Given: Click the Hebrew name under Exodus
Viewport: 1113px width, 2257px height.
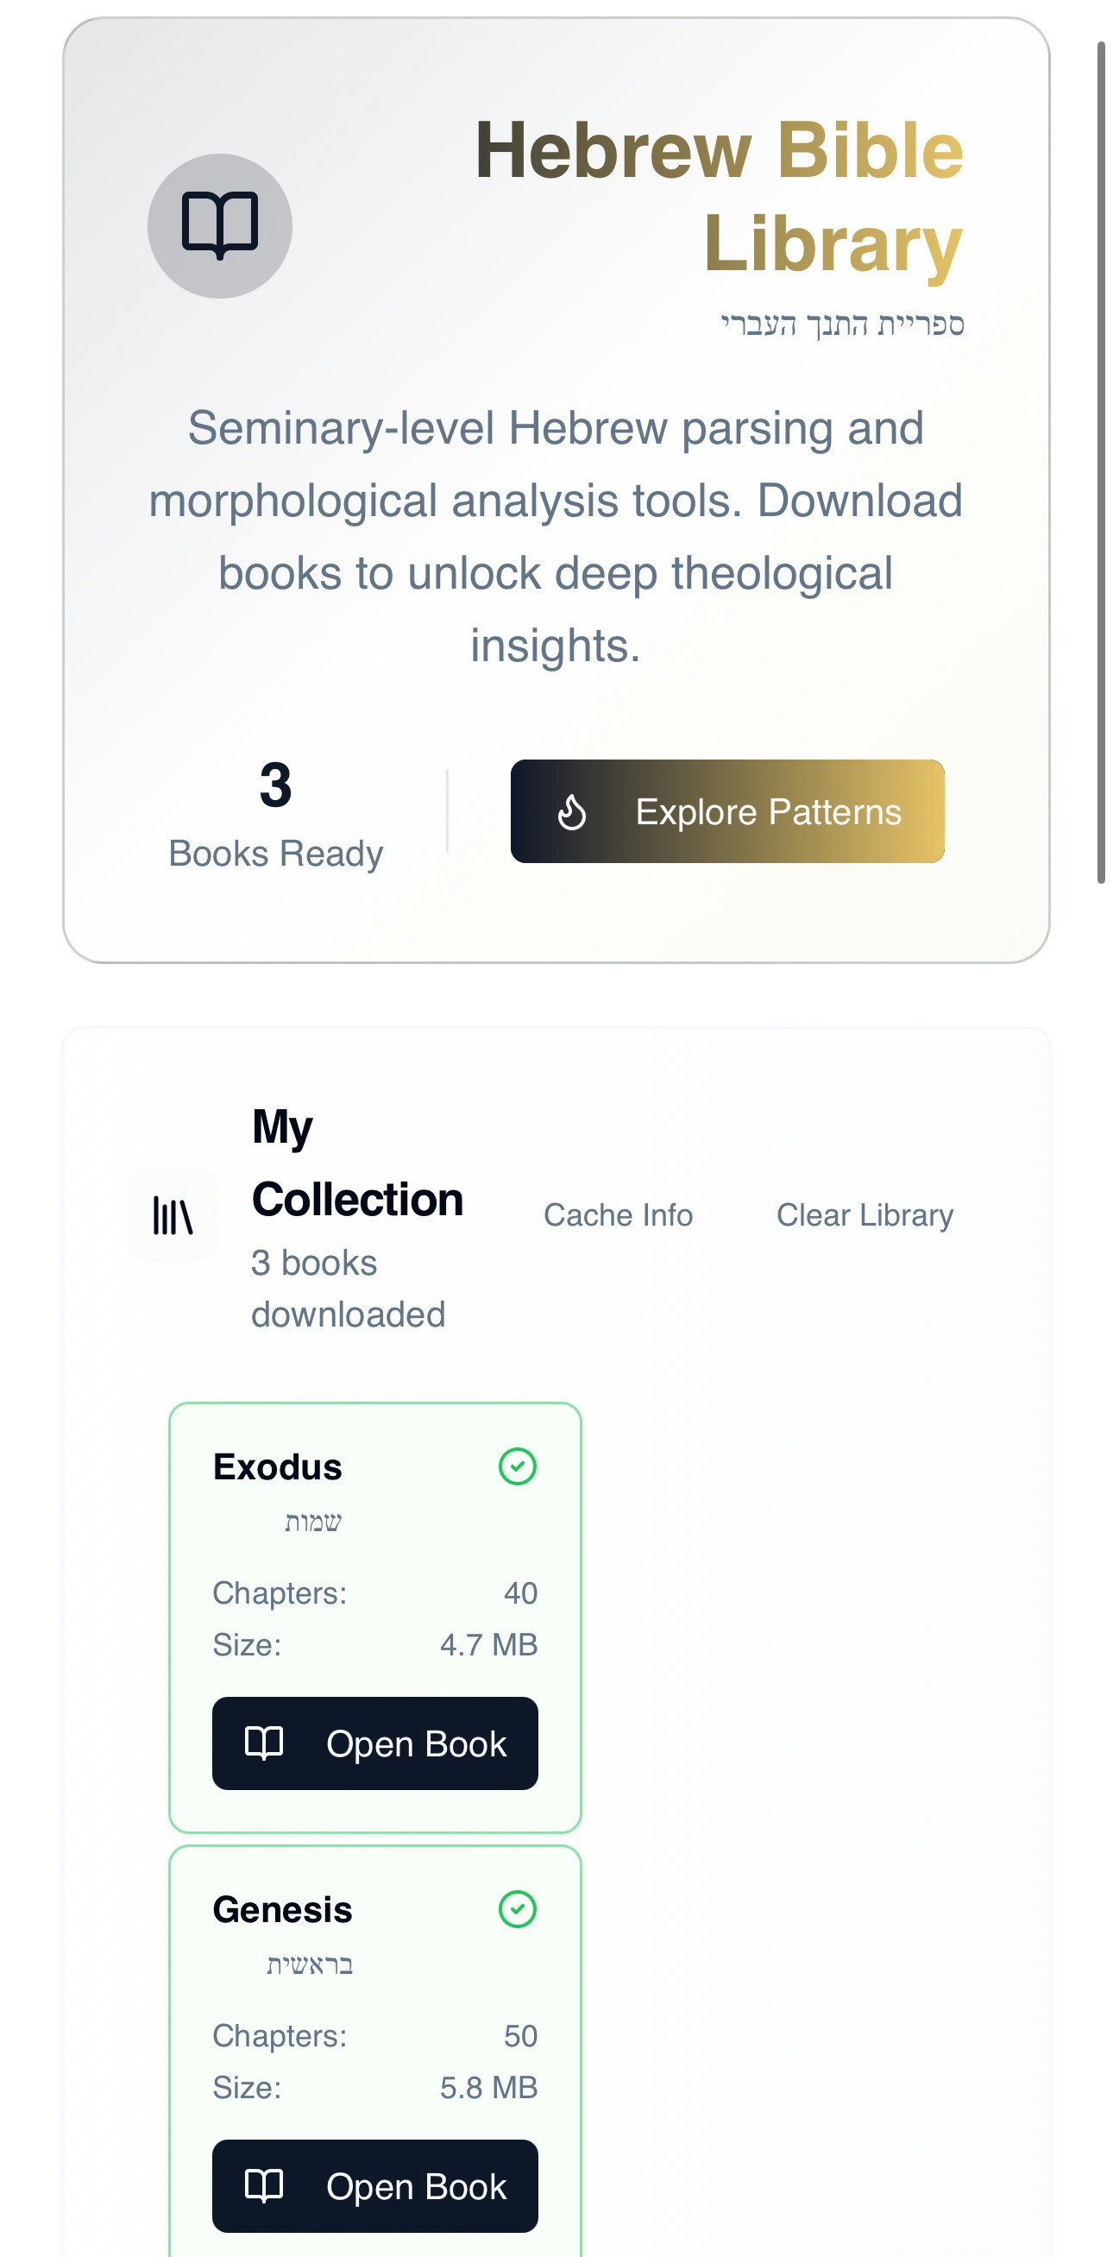Looking at the screenshot, I should point(312,1522).
